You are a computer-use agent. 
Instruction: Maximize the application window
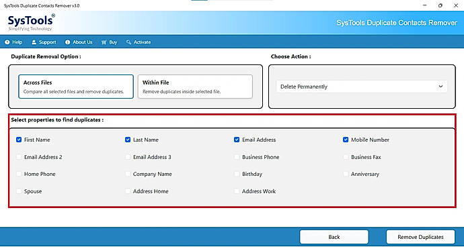[440, 5]
